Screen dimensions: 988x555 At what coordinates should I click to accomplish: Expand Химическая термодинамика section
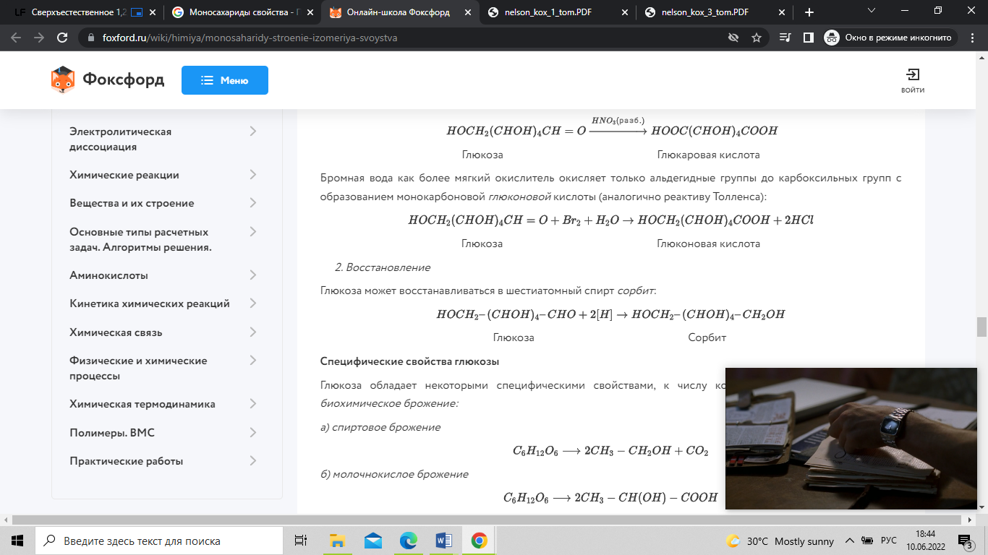pyautogui.click(x=253, y=403)
